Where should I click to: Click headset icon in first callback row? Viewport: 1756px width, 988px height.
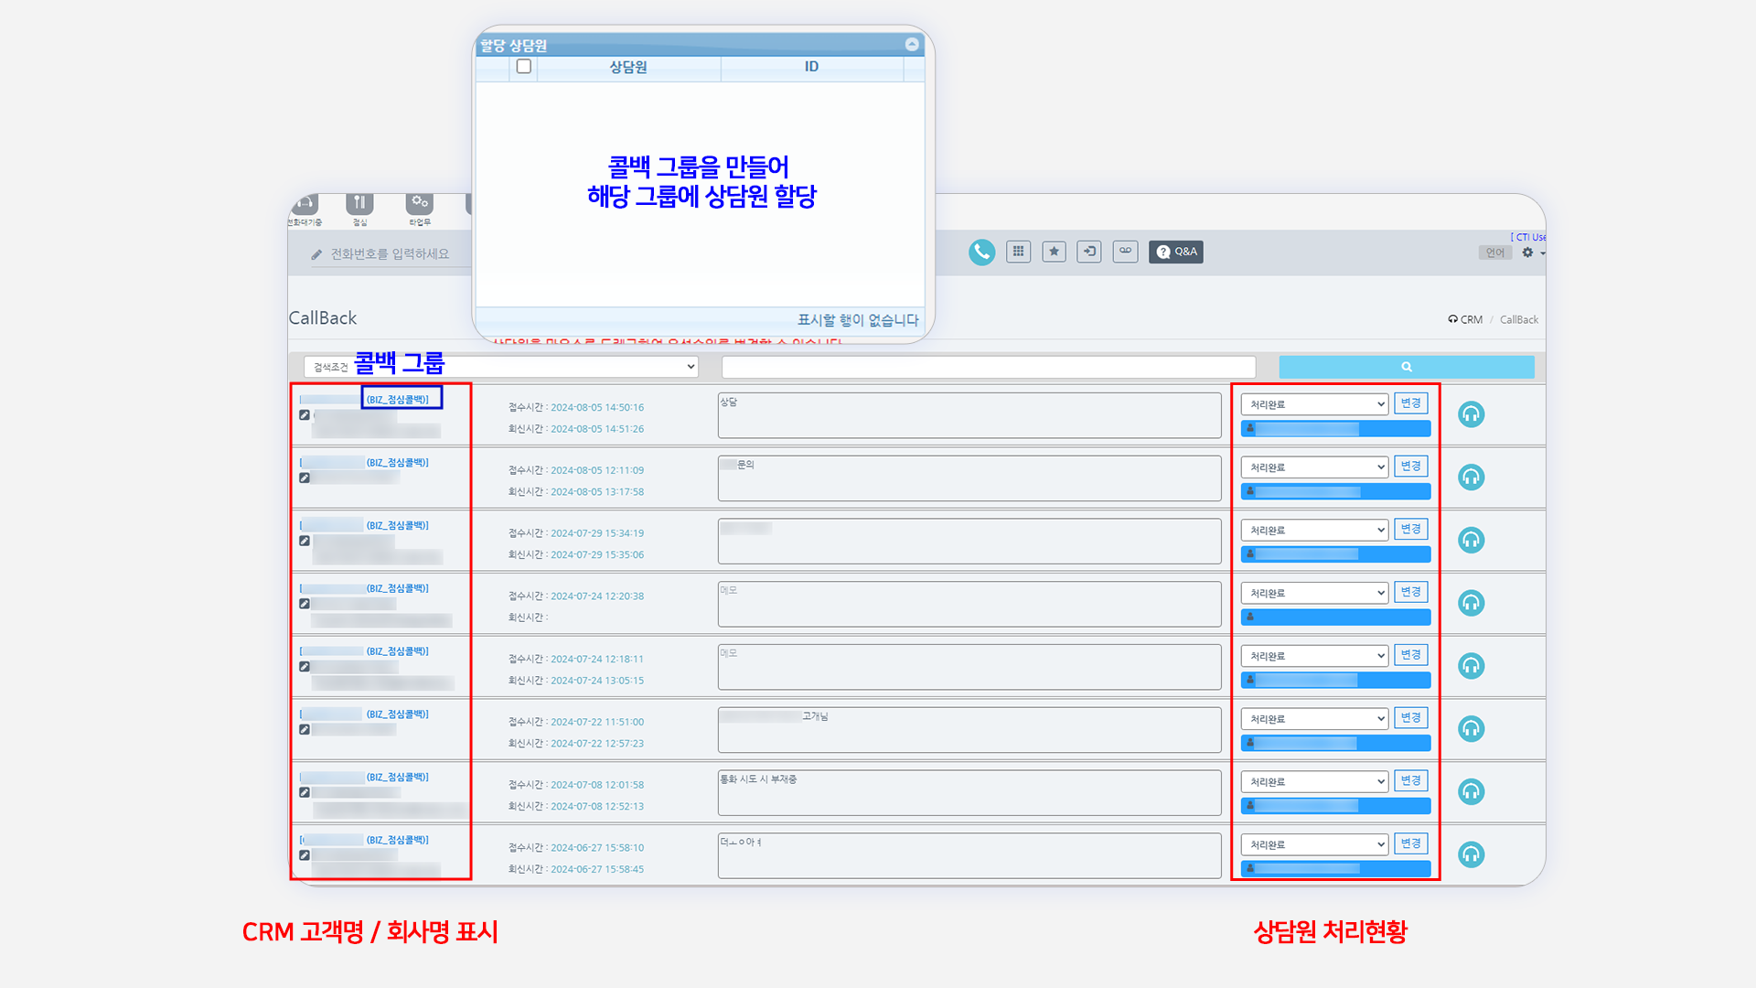coord(1471,414)
